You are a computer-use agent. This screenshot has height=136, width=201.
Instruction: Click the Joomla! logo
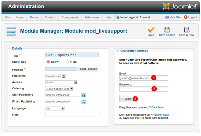[x=180, y=6]
